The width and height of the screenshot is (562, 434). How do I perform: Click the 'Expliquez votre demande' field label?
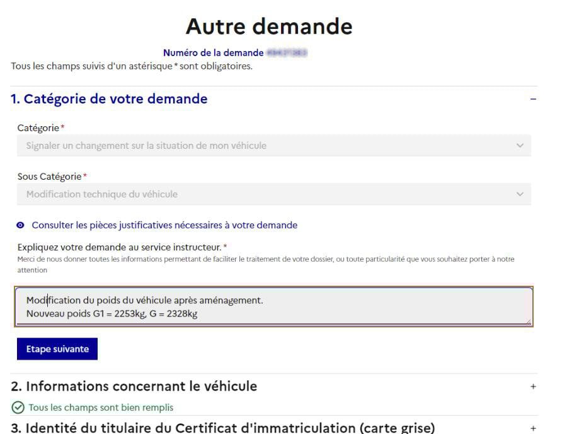(x=120, y=247)
